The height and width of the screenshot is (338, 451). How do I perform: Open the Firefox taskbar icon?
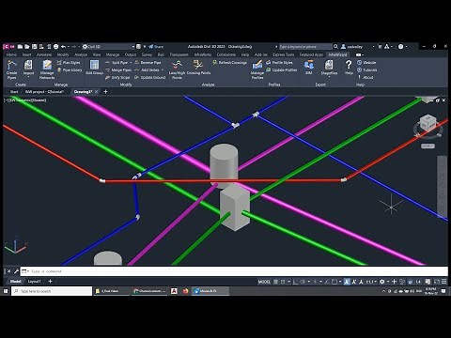pos(186,291)
